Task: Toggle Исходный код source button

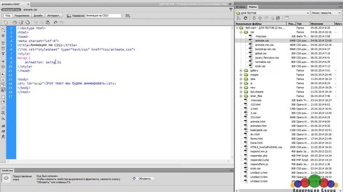Action: 11,10
